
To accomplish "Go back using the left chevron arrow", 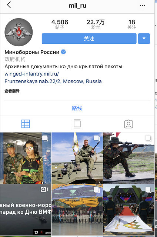I will [9, 5].
